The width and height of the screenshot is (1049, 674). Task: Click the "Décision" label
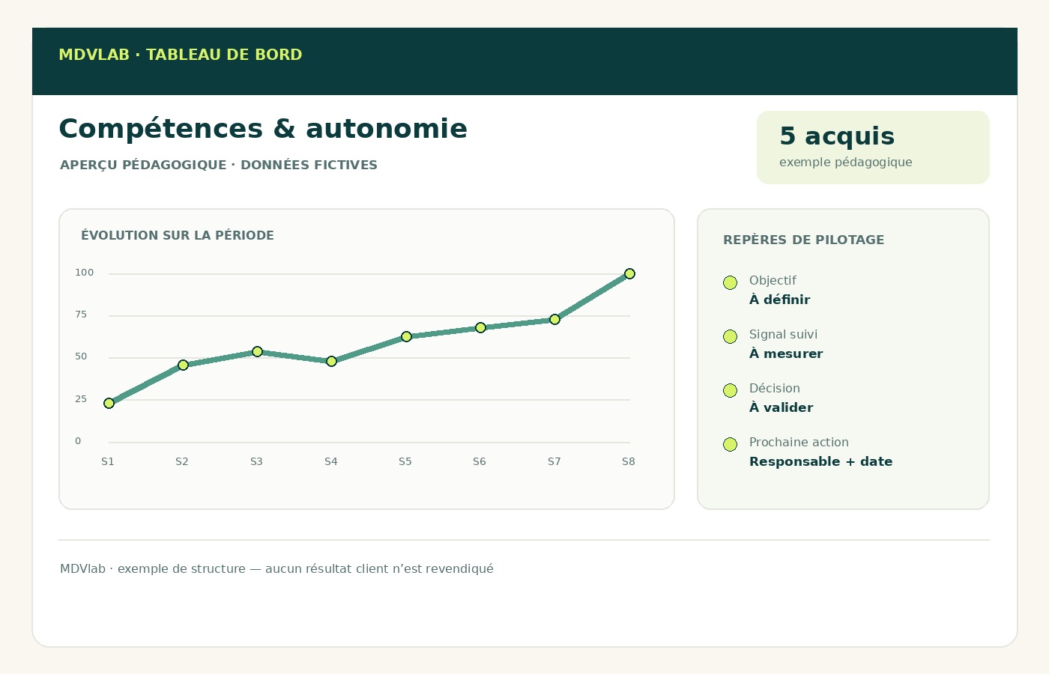[775, 388]
